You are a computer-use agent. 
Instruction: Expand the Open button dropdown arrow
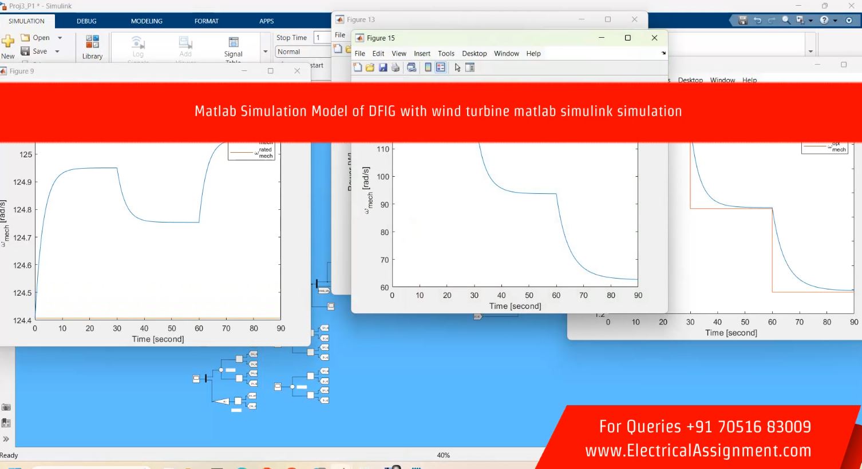coord(60,38)
